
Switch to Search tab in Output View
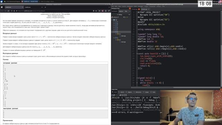click(121, 92)
